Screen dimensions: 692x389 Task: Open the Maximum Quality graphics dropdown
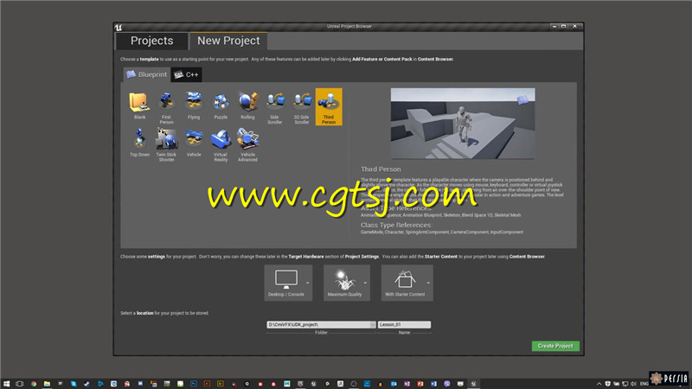pyautogui.click(x=347, y=283)
